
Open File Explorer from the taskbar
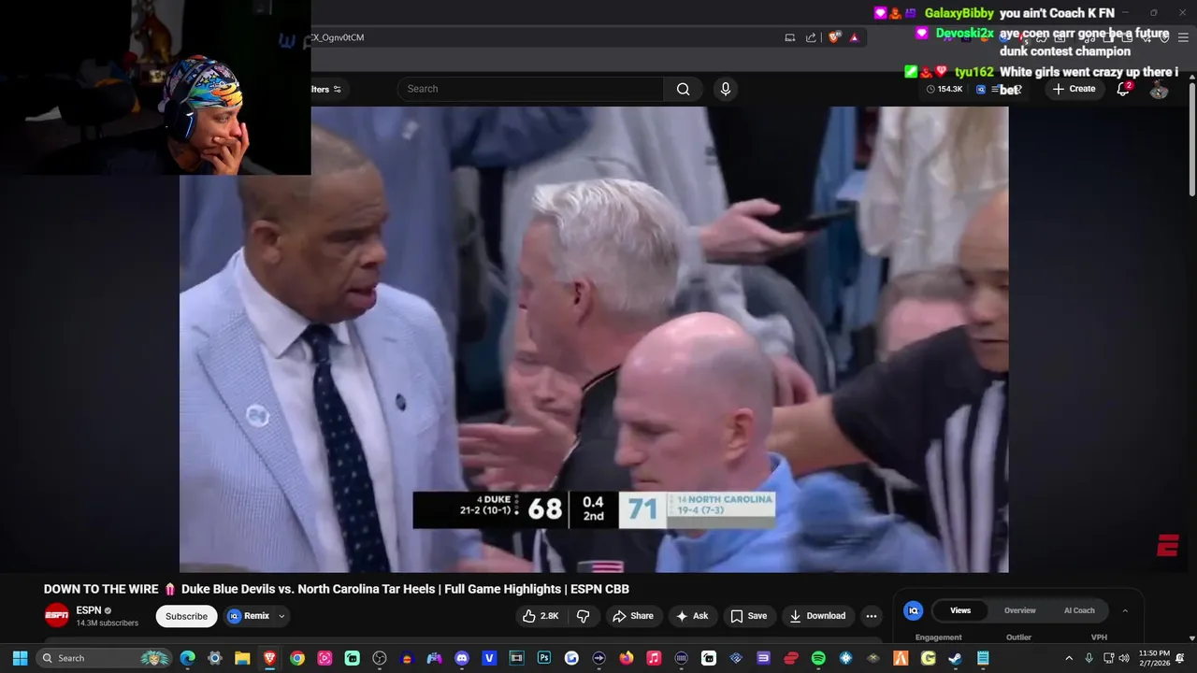pyautogui.click(x=242, y=658)
